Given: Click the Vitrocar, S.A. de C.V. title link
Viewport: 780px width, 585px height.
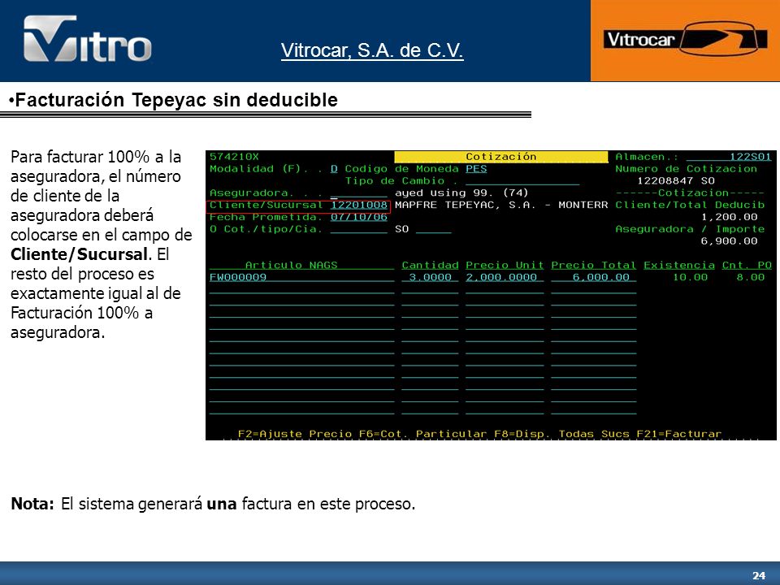Looking at the screenshot, I should [372, 50].
